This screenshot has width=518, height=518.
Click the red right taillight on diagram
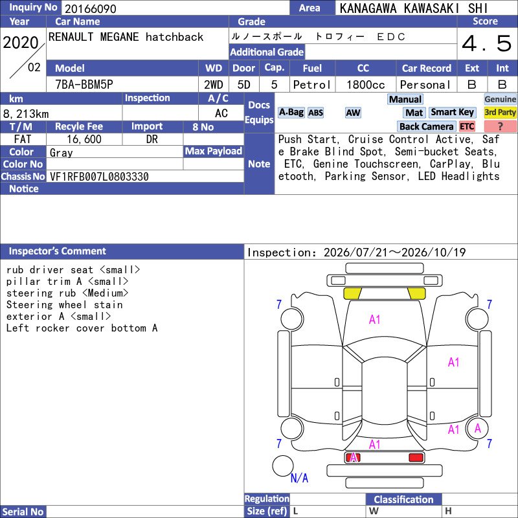click(x=416, y=458)
